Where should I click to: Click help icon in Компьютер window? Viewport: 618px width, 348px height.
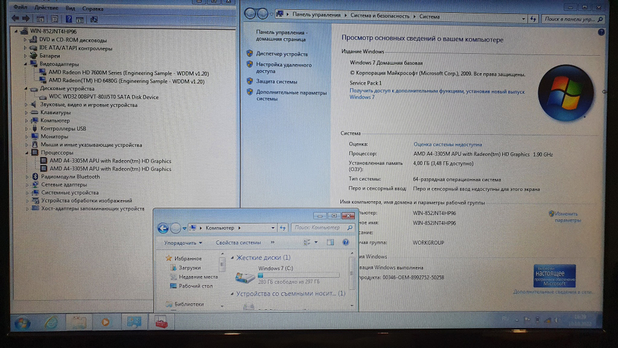click(x=345, y=242)
